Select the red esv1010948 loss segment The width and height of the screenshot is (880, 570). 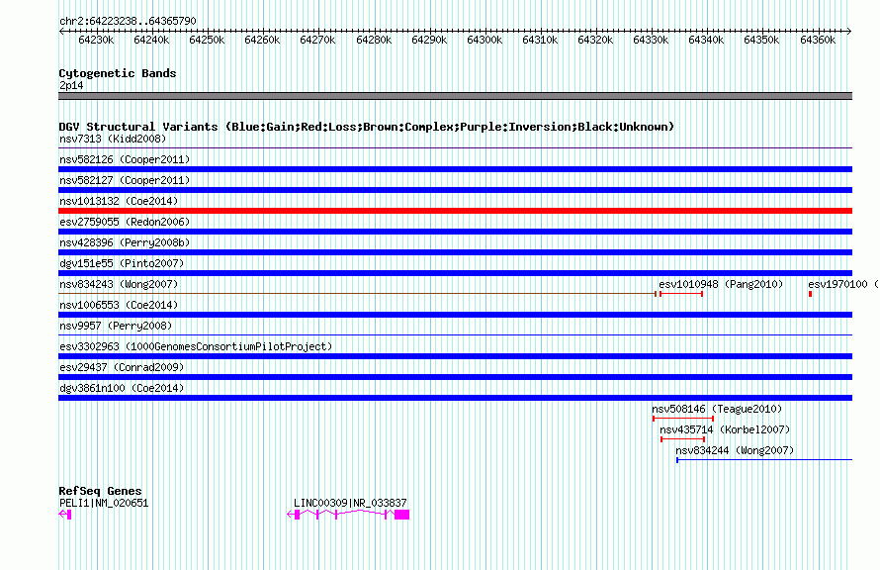coord(681,294)
